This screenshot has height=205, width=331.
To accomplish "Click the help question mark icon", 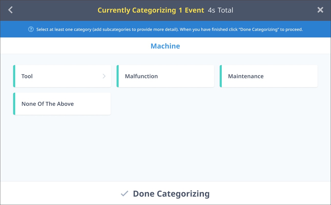I will [31, 29].
